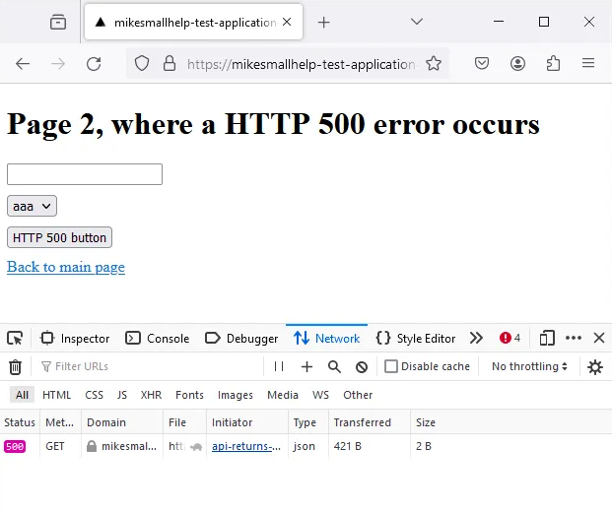Image resolution: width=612 pixels, height=511 pixels.
Task: Clear network log with trash icon
Action: tap(15, 366)
